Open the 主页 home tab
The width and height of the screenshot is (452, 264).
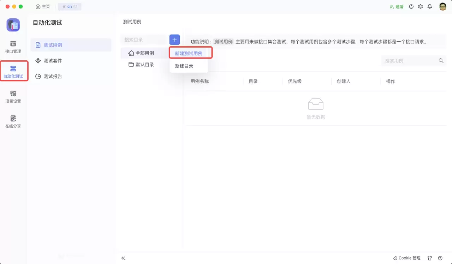coord(43,7)
